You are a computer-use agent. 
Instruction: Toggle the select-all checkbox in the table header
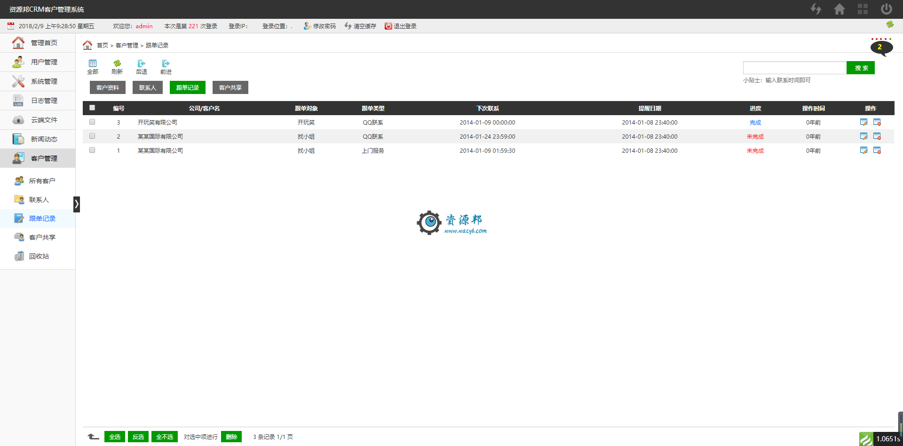92,108
